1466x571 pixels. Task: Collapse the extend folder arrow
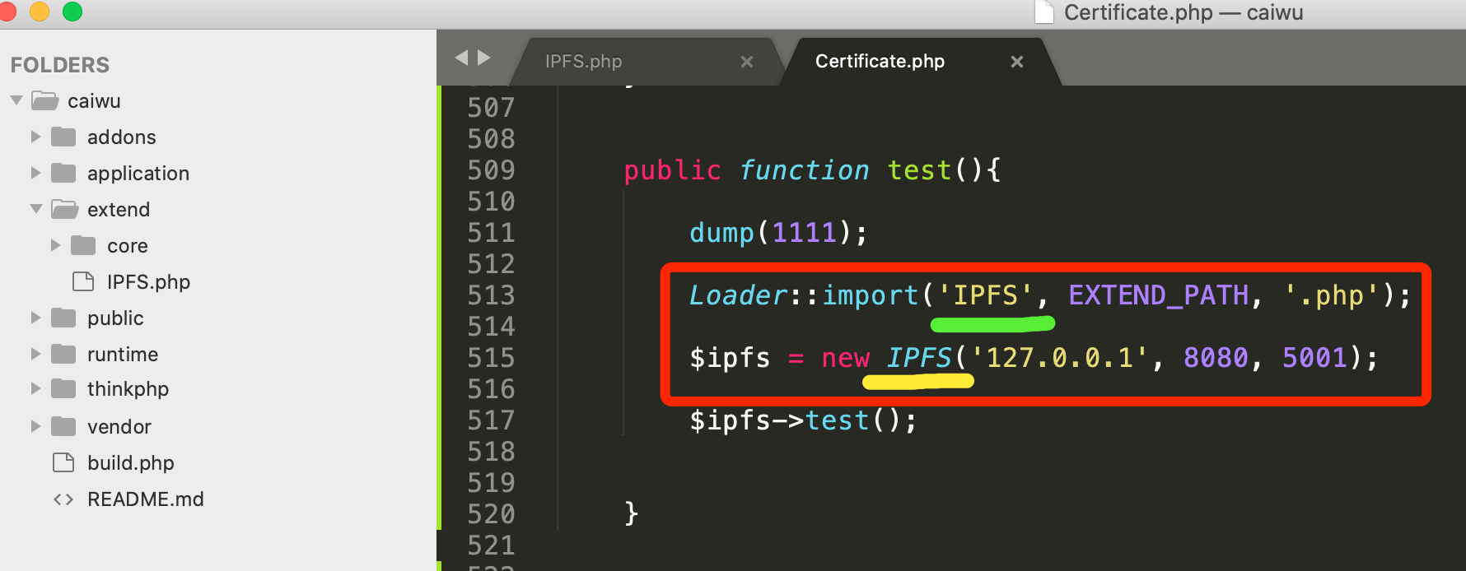(36, 209)
